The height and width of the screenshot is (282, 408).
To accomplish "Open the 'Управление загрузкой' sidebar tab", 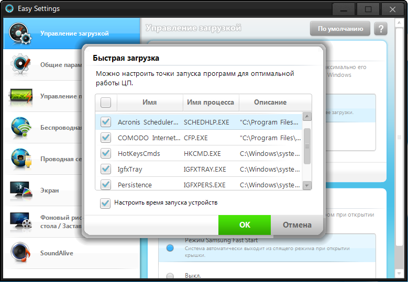I will pyautogui.click(x=72, y=33).
